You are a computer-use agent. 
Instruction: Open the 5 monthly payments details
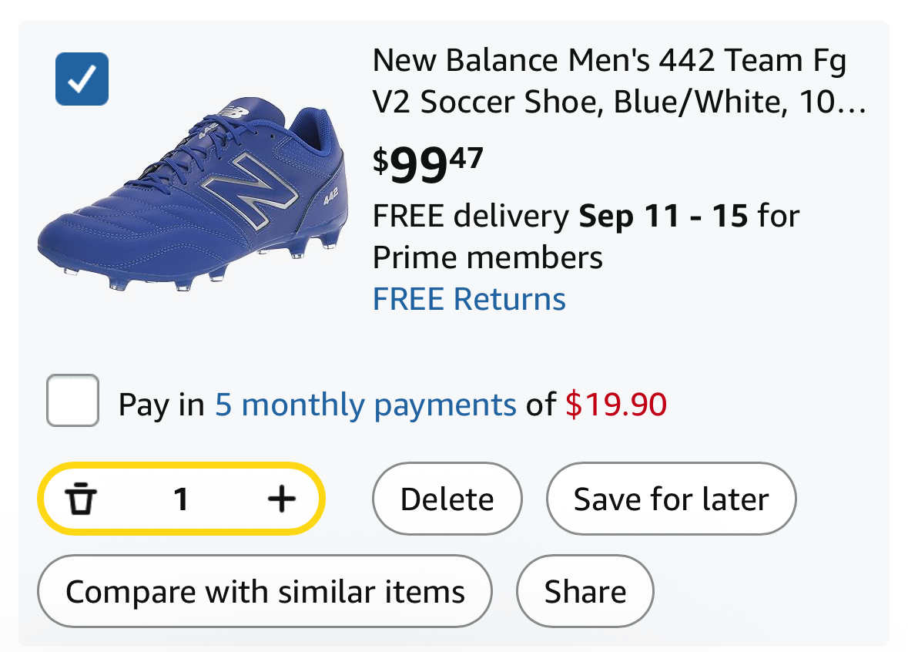[364, 403]
